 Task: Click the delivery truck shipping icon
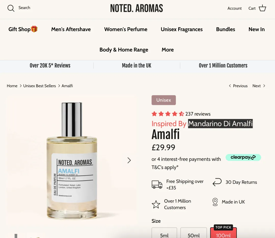157,184
